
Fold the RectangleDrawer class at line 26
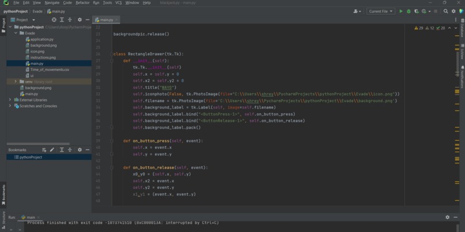click(x=111, y=54)
